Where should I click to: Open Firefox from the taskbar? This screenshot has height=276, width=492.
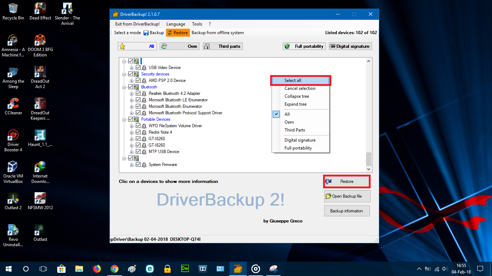[97, 268]
